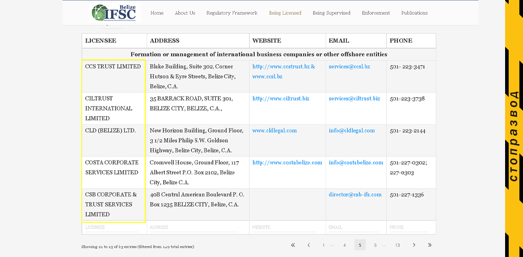Select Being Licensed menu item

285,13
